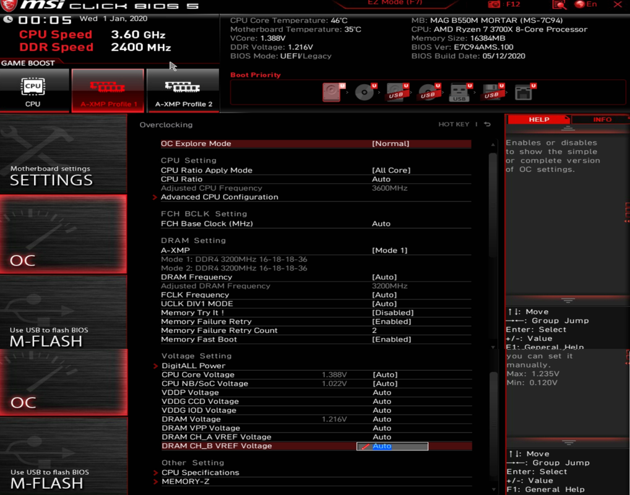The height and width of the screenshot is (495, 630).
Task: Click the panel handle below the HELP tab
Action: click(567, 128)
